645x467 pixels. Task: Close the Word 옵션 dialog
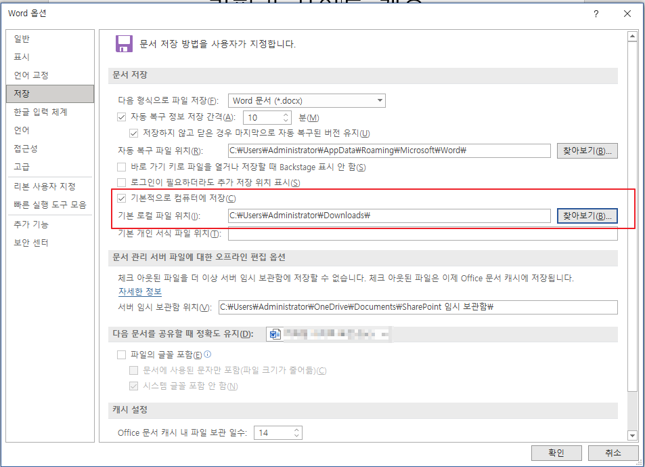coord(627,14)
